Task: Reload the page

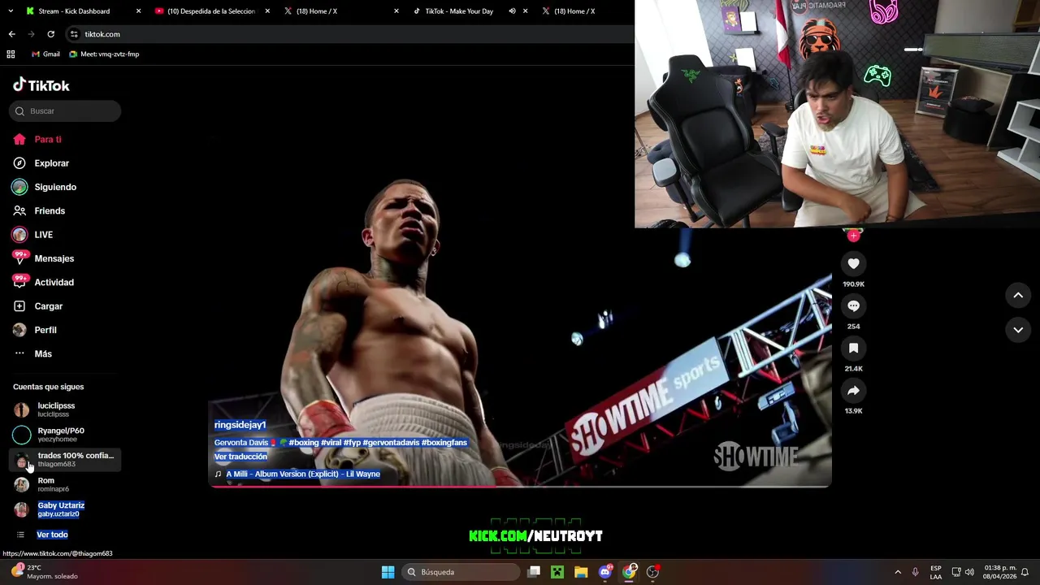Action: tap(50, 34)
